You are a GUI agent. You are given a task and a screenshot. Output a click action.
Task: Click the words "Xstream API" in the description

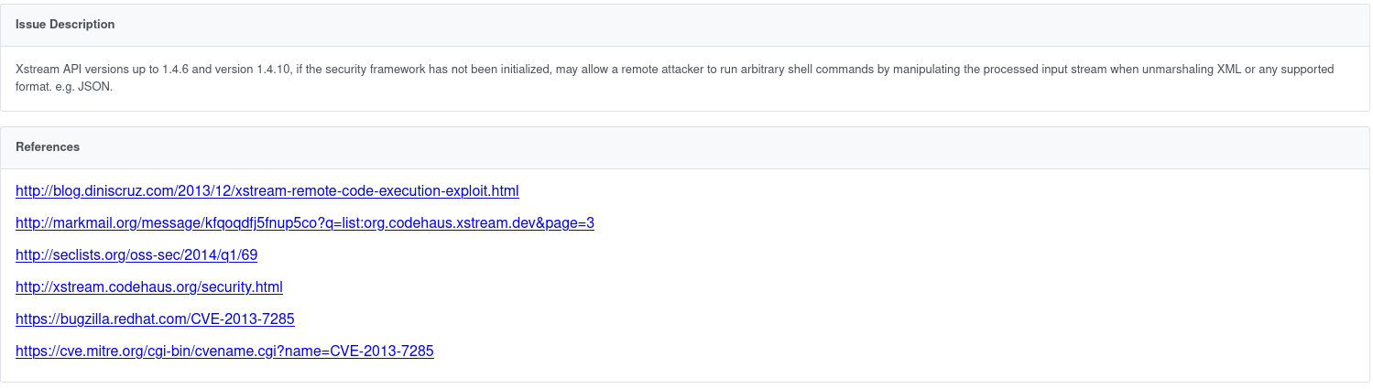click(43, 70)
